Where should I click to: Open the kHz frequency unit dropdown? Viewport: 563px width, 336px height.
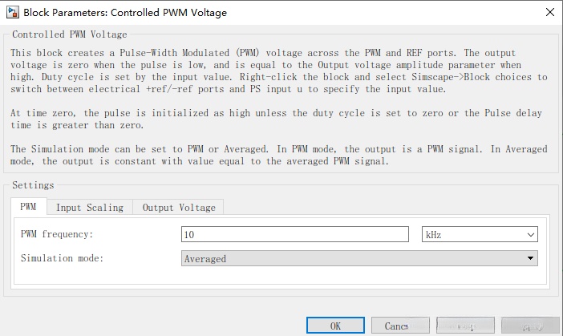click(x=480, y=234)
